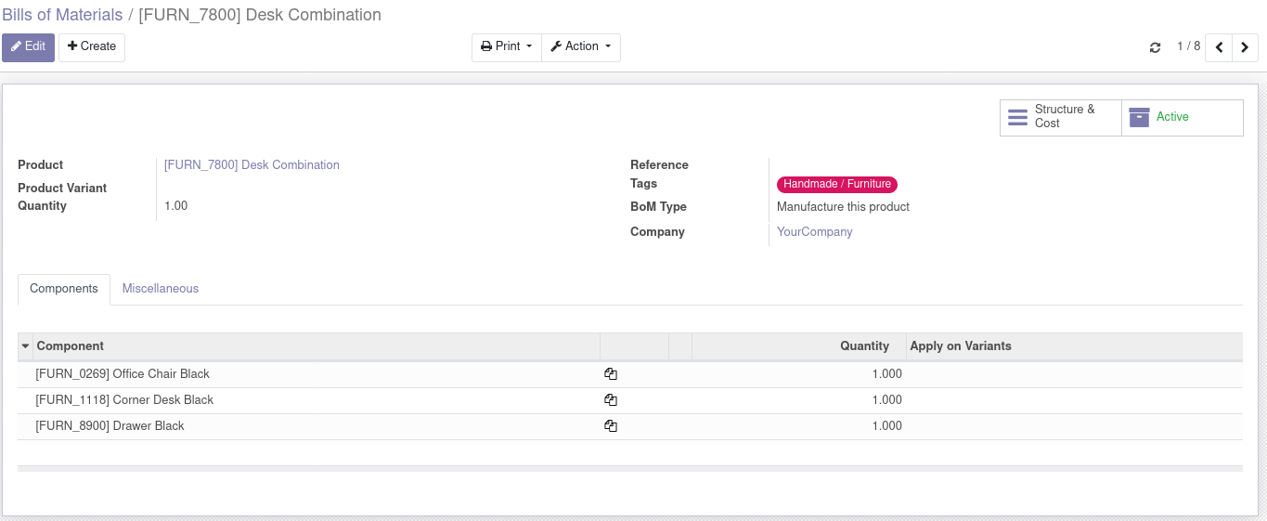This screenshot has width=1267, height=521.
Task: Click the Corner Desk Black quantity 1.000
Action: click(886, 400)
